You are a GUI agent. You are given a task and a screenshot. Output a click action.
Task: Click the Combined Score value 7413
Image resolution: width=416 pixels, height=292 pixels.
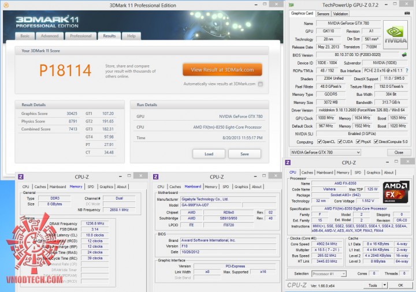point(73,129)
